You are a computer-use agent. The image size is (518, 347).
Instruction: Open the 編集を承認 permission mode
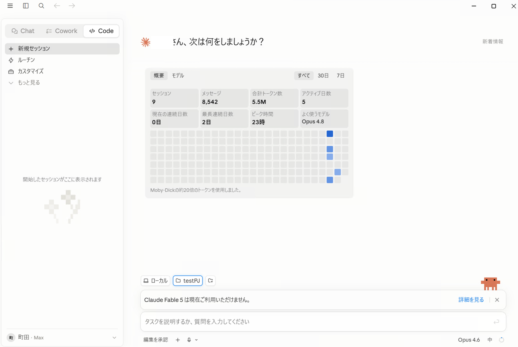[x=156, y=340]
